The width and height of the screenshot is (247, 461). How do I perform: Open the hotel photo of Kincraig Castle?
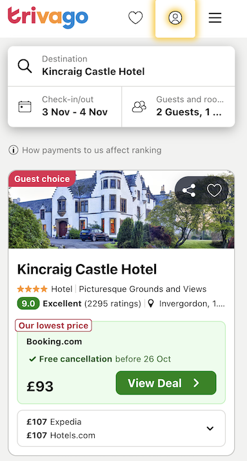[x=121, y=209]
